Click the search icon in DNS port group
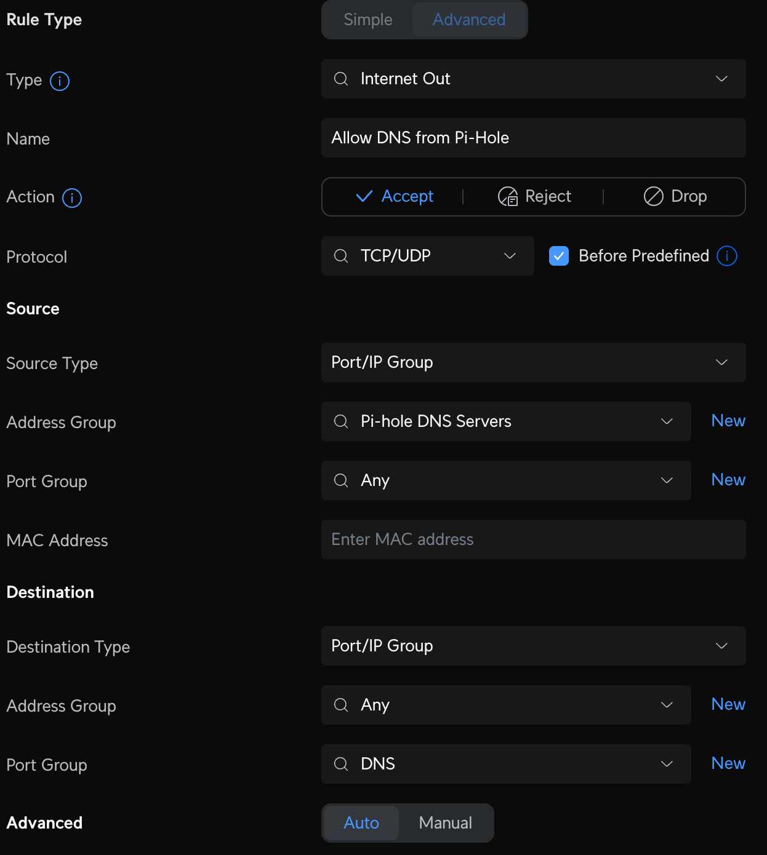This screenshot has width=767, height=855. 341,764
